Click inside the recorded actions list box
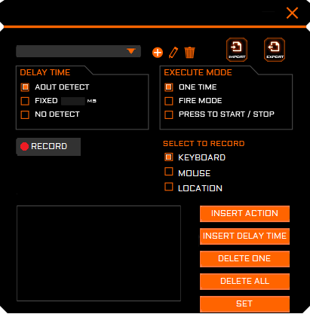This screenshot has width=310, height=314. tap(99, 253)
